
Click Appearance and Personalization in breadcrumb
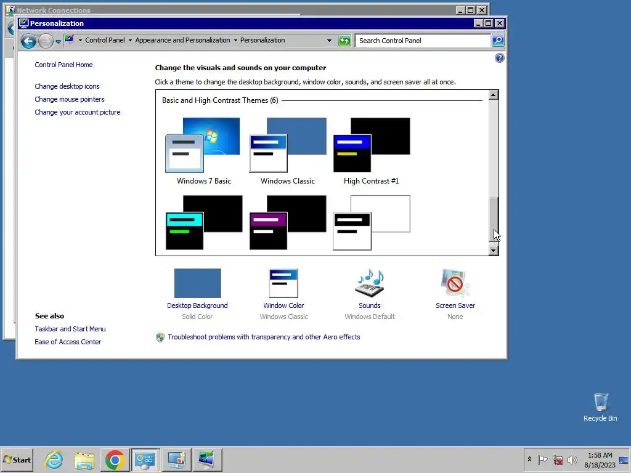click(182, 40)
